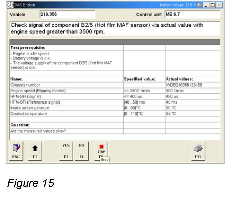
Task: Click the HFM-SFI (Reference signal) row label
Action: point(35,102)
